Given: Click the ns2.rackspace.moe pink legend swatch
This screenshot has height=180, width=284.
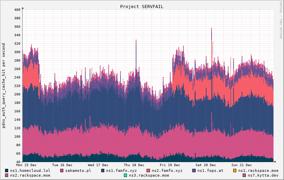Looking at the screenshot, I should (7, 175).
